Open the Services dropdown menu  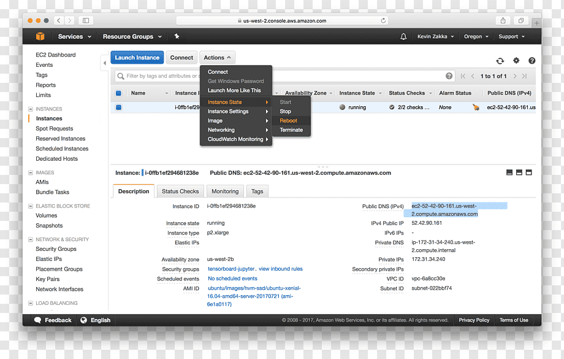(x=74, y=36)
